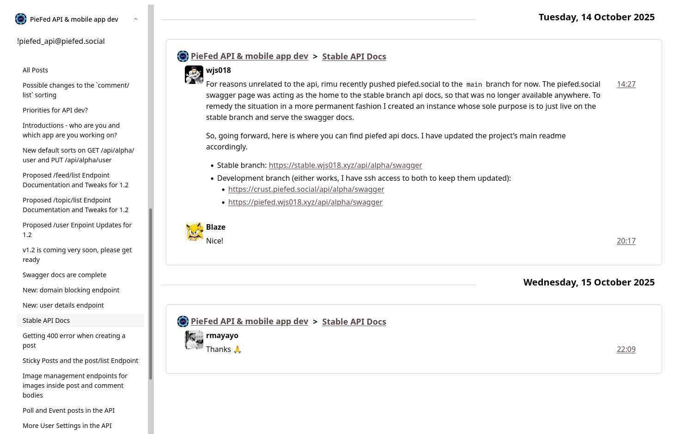This screenshot has width=675, height=434.
Task: Click community icon in Wednesday post header
Action: (183, 321)
